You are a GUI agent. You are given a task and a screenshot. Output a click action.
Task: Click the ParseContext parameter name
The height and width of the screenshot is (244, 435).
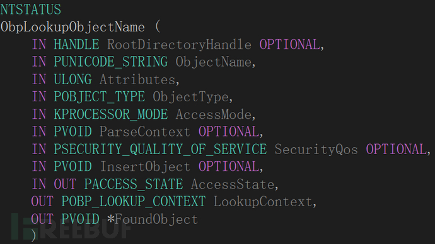[145, 132]
